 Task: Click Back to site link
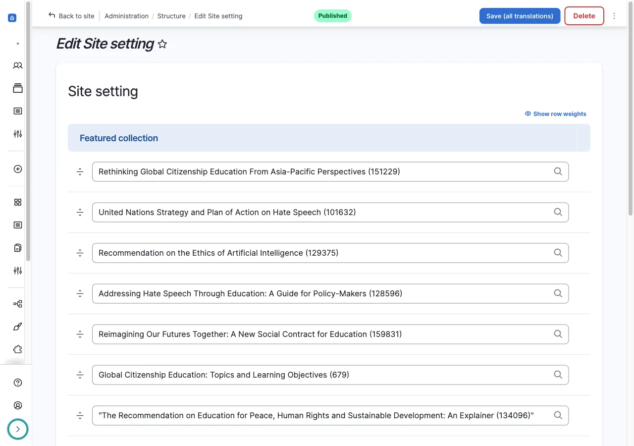[x=71, y=16]
